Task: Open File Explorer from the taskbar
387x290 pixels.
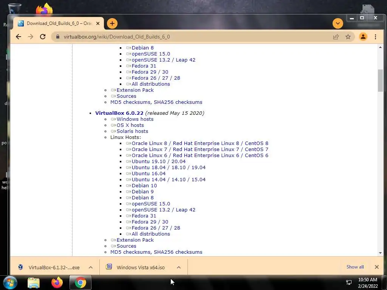Action: (x=34, y=283)
